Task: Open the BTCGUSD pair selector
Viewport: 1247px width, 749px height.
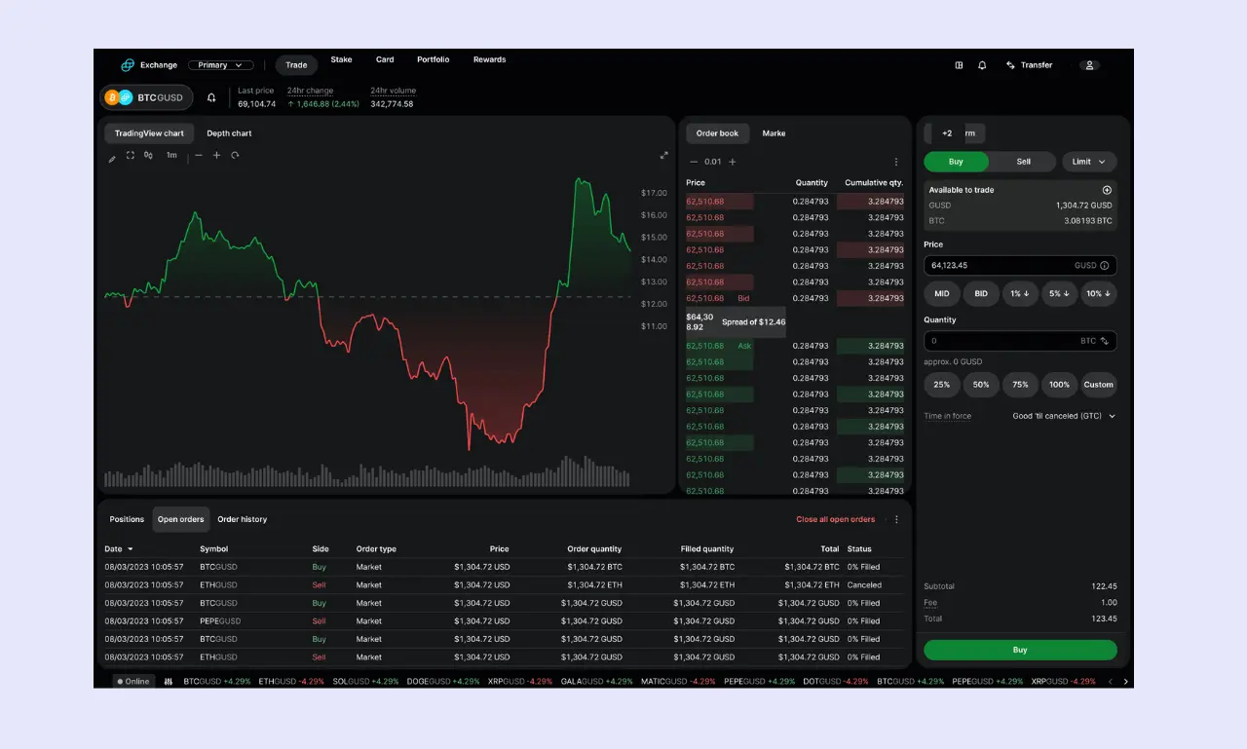Action: tap(146, 97)
